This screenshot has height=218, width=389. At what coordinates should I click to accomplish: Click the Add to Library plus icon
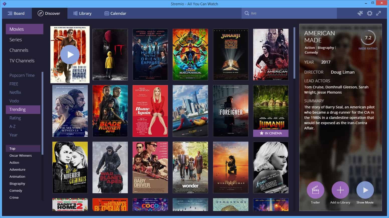(340, 190)
